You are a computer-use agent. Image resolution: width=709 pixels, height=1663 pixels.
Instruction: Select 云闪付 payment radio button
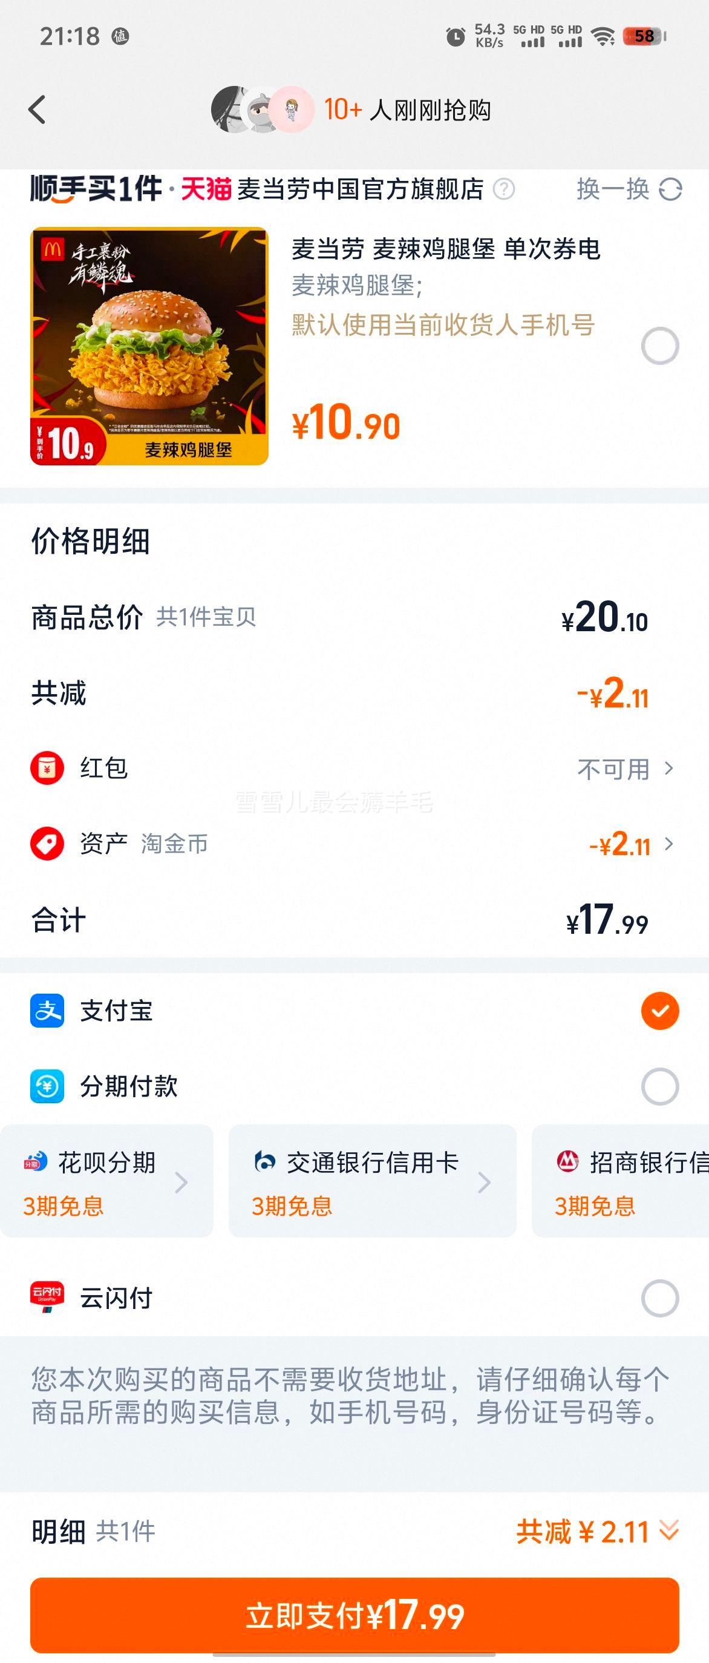coord(659,1297)
